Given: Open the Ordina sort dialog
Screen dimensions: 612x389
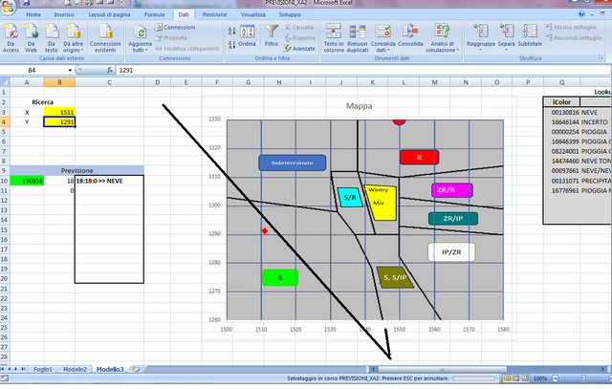Looking at the screenshot, I should [247, 36].
